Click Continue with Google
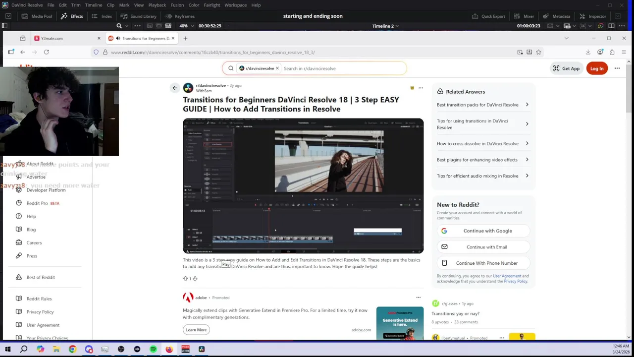634x357 pixels. [x=483, y=231]
